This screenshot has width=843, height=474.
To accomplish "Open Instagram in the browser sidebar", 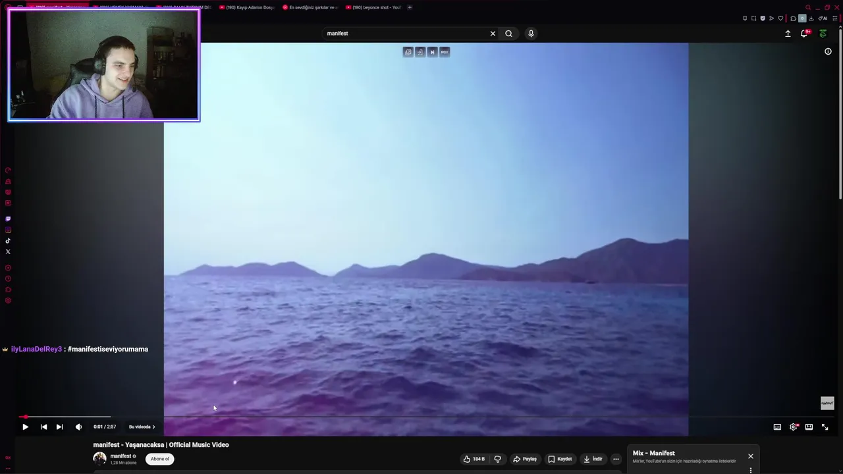I will 8,230.
